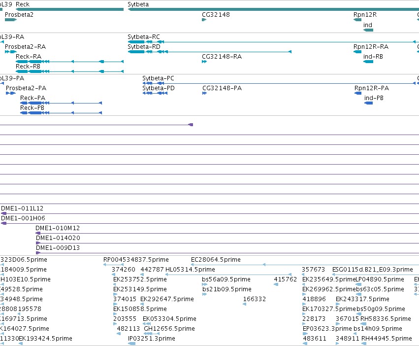The image size is (419, 346).
Task: Click the CG32148-PA CDS feature
Action: [x=205, y=93]
